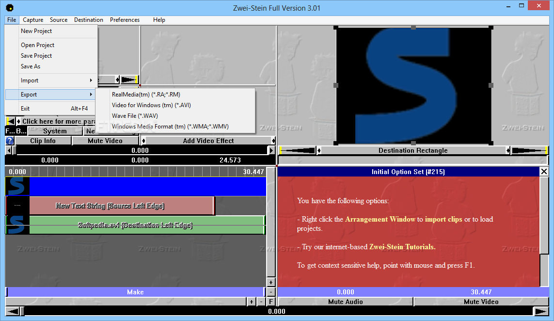Image resolution: width=554 pixels, height=321 pixels.
Task: Click the left-middle handle of the destination rectangle
Action: point(336,85)
